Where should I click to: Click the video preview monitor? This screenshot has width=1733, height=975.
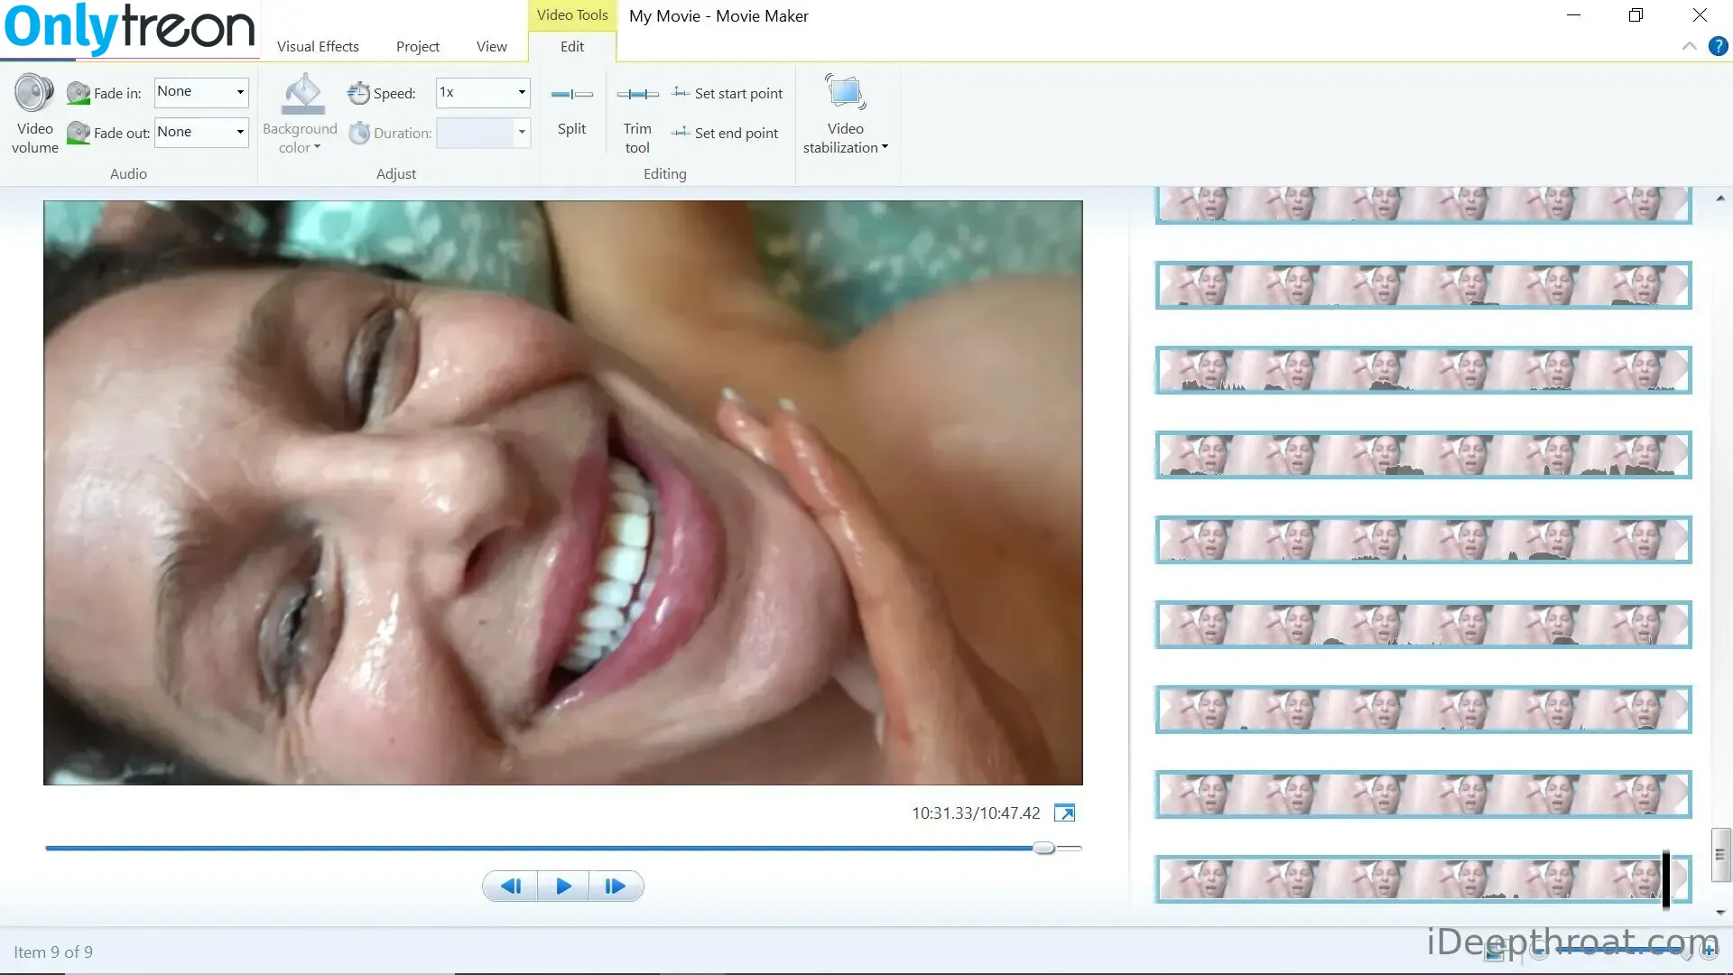point(563,493)
